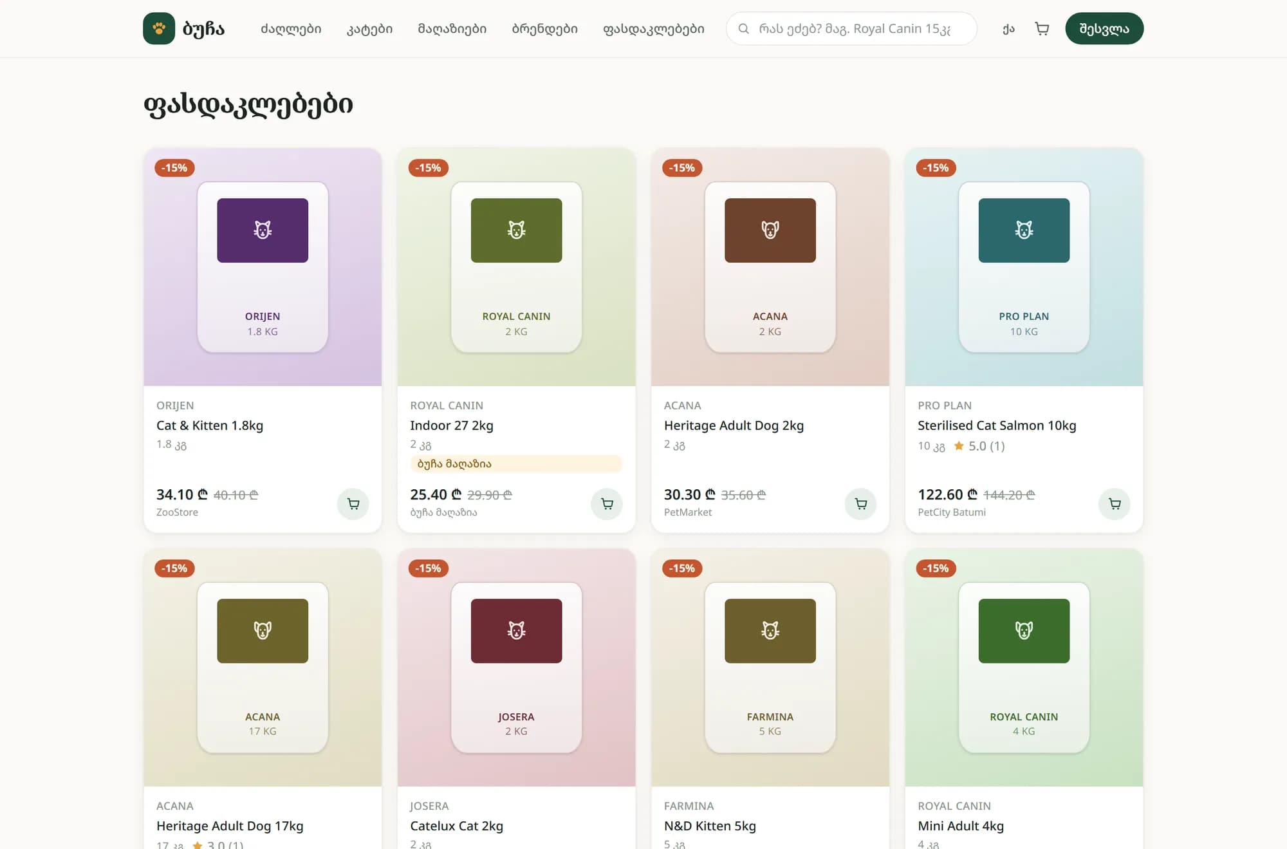Open N&D Kitten 5kg title
The height and width of the screenshot is (849, 1287).
coord(710,826)
